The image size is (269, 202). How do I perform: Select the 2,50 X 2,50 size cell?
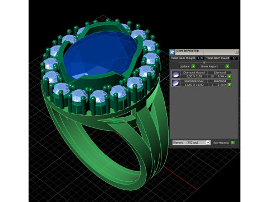(194, 76)
